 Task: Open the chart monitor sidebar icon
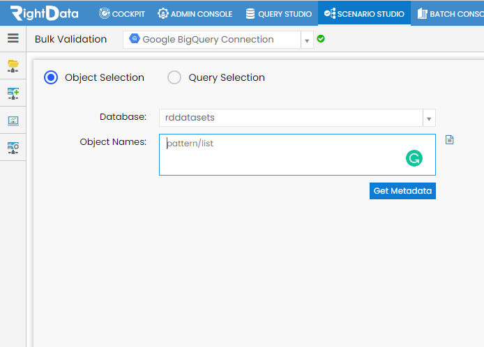click(x=13, y=121)
